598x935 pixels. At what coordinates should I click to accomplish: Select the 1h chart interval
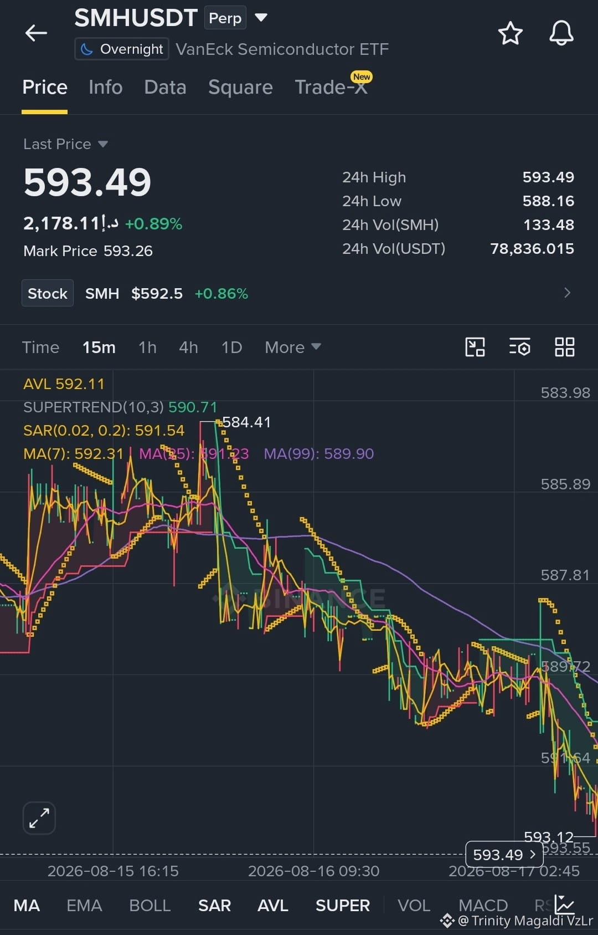pyautogui.click(x=147, y=347)
